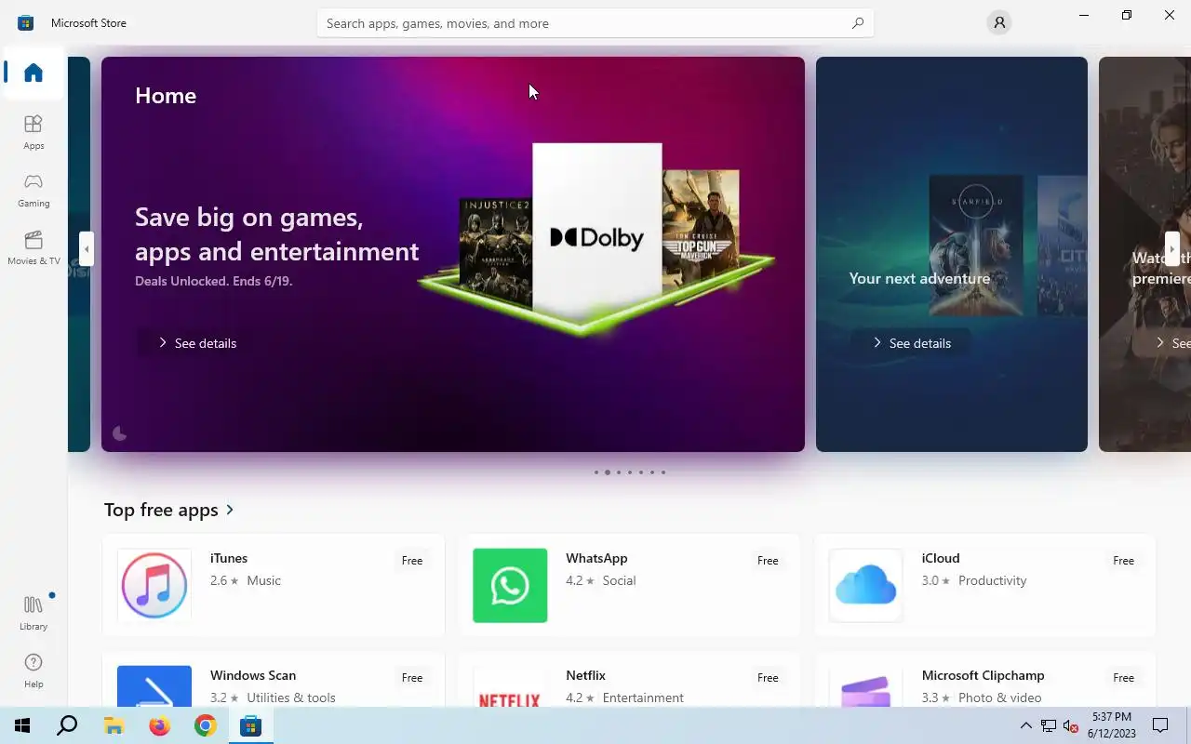Click the taskbar clock and date
The width and height of the screenshot is (1191, 744).
(1113, 725)
